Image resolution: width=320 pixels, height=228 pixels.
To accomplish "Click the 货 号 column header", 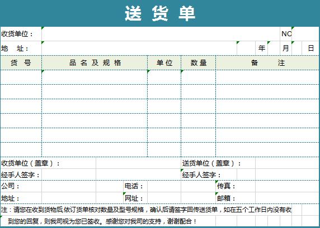I will coord(21,62).
